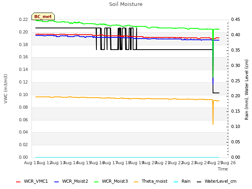Click the 0.22 left axis tick
This screenshot has width=252, height=189.
click(24, 19)
